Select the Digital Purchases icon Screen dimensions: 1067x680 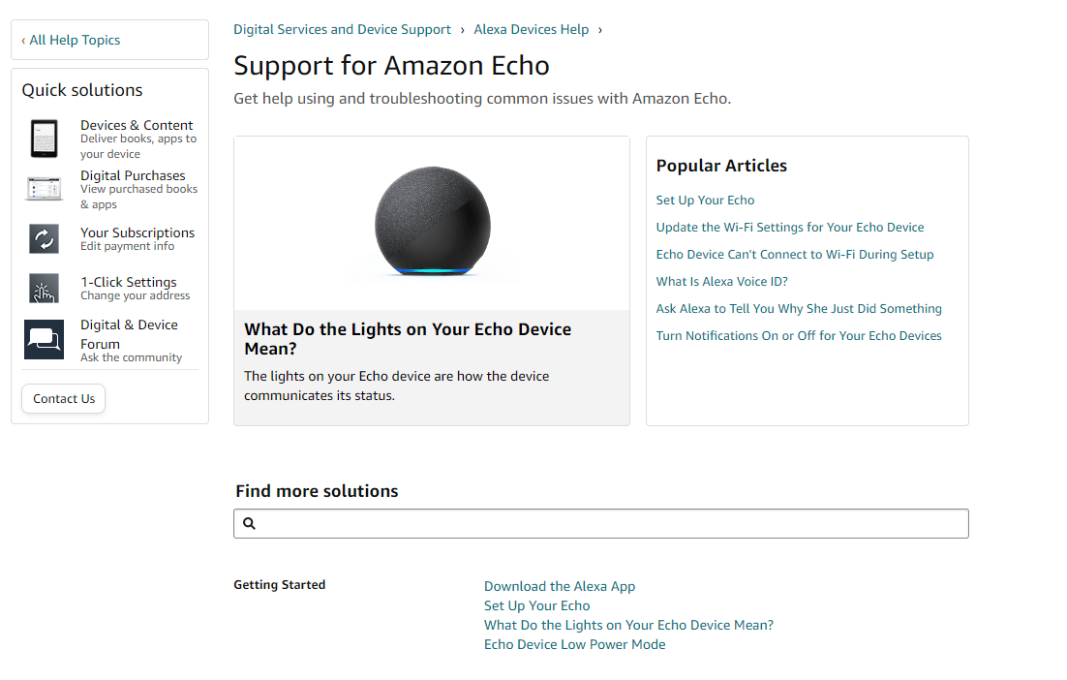tap(44, 188)
